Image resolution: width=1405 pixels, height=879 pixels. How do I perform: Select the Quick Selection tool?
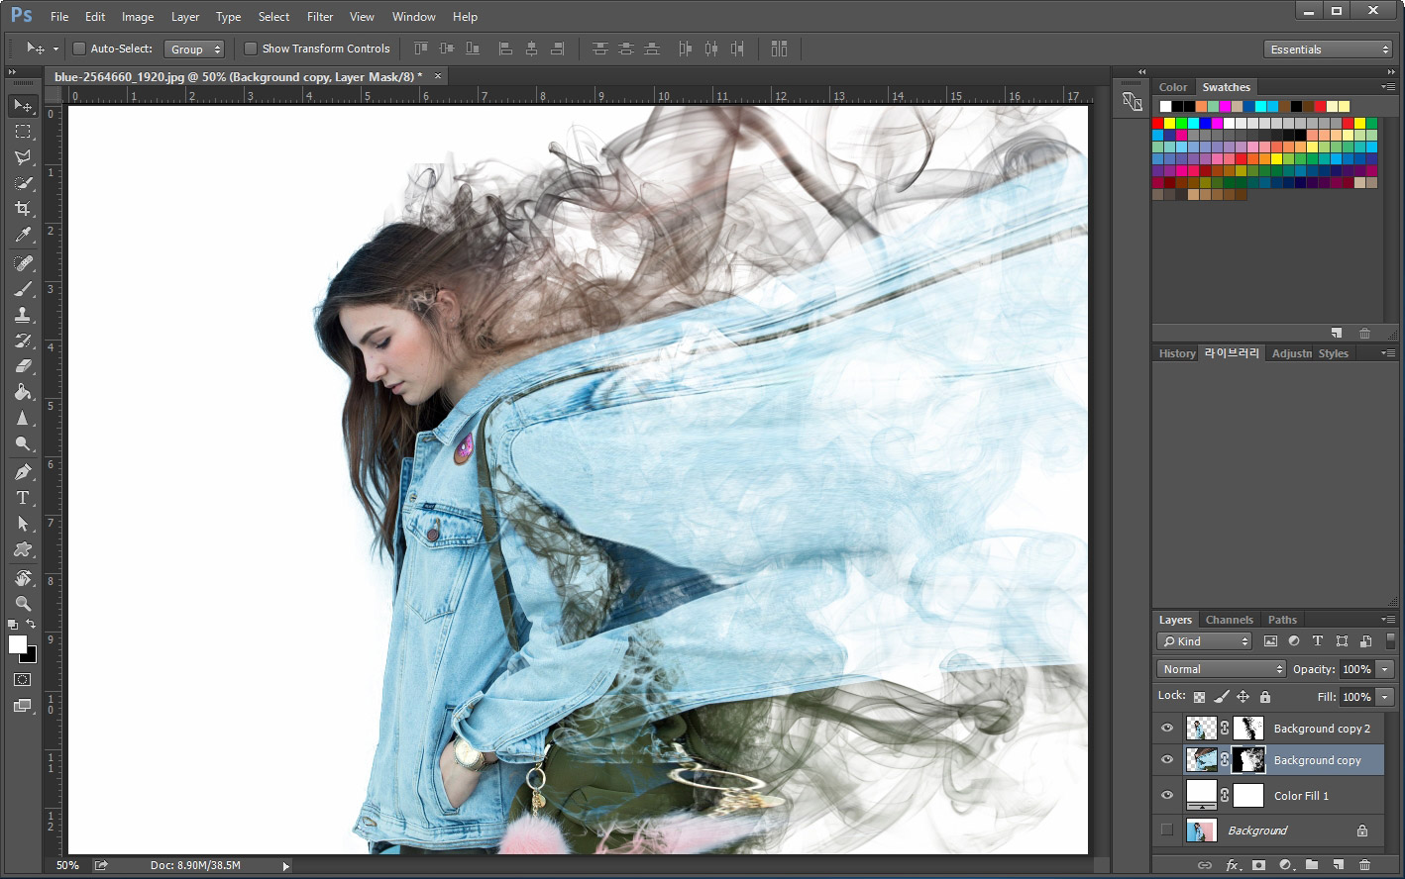[23, 183]
